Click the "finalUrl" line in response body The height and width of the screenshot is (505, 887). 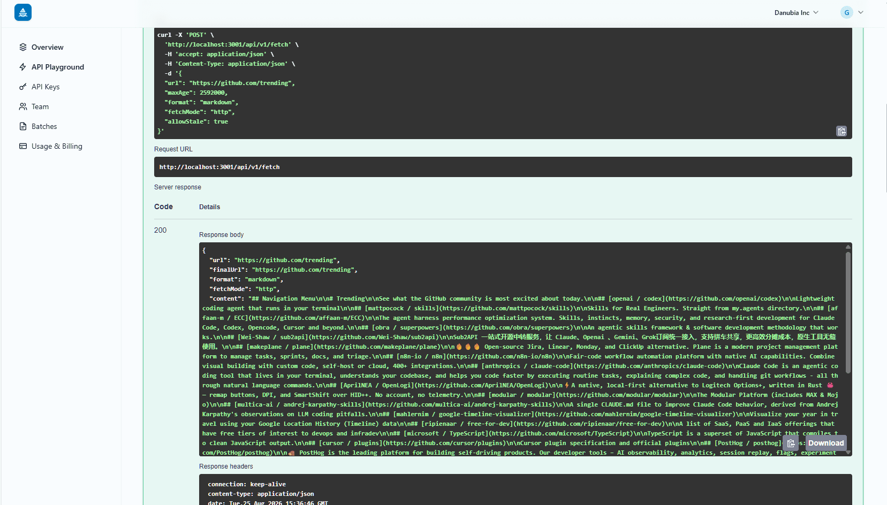click(x=283, y=270)
